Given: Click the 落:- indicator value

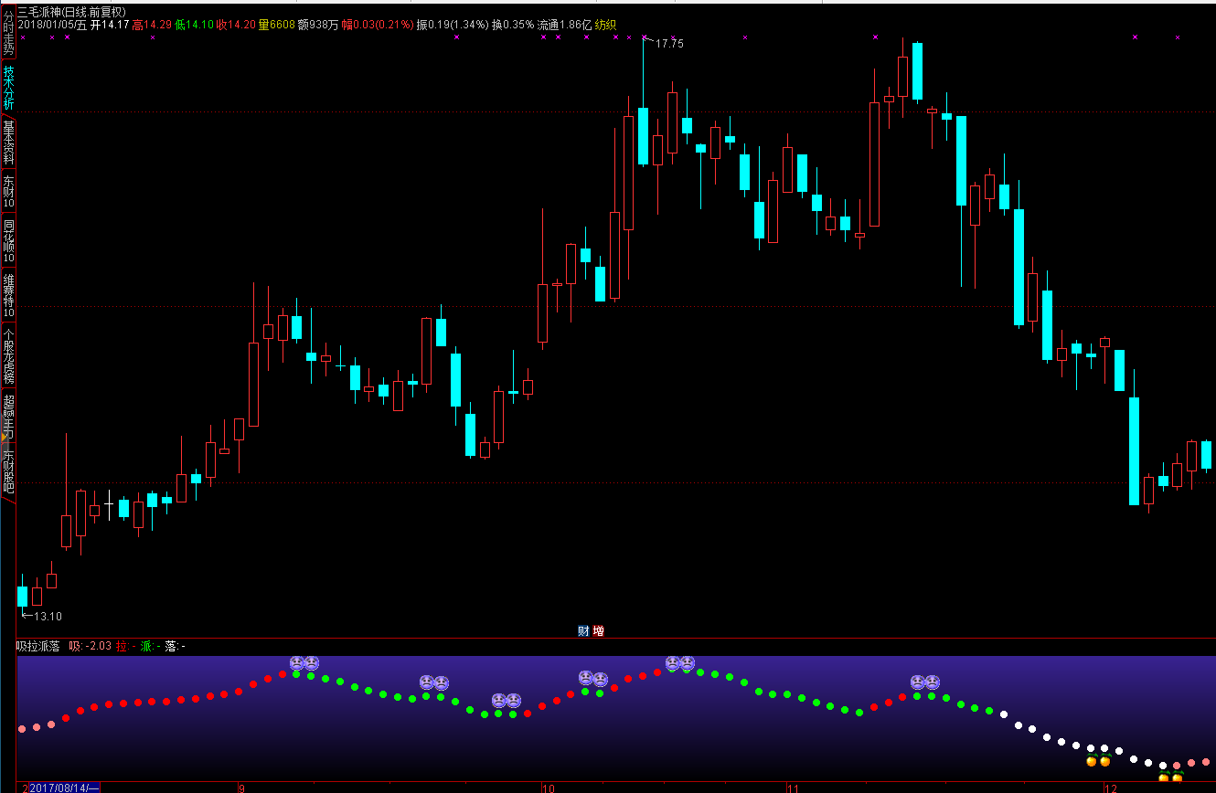Looking at the screenshot, I should (x=175, y=646).
